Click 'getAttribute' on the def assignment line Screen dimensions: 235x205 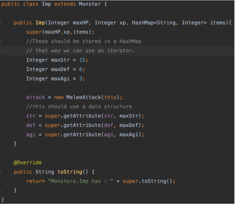pos(82,126)
